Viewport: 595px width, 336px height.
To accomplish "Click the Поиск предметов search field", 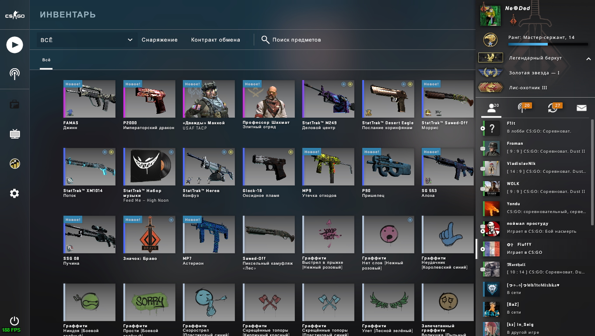I will pos(297,40).
